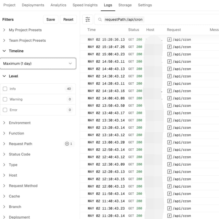Collapse the Level filter section
The height and width of the screenshot is (219, 219).
[13, 76]
